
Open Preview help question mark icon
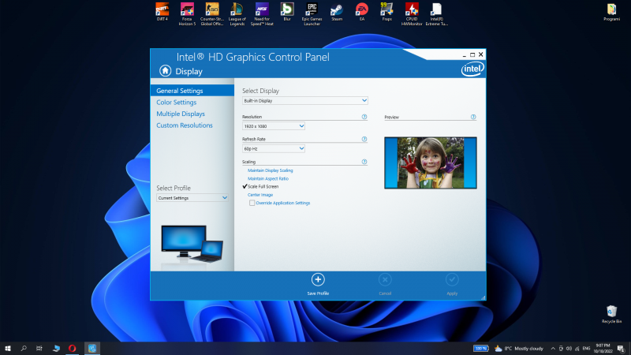pos(473,117)
